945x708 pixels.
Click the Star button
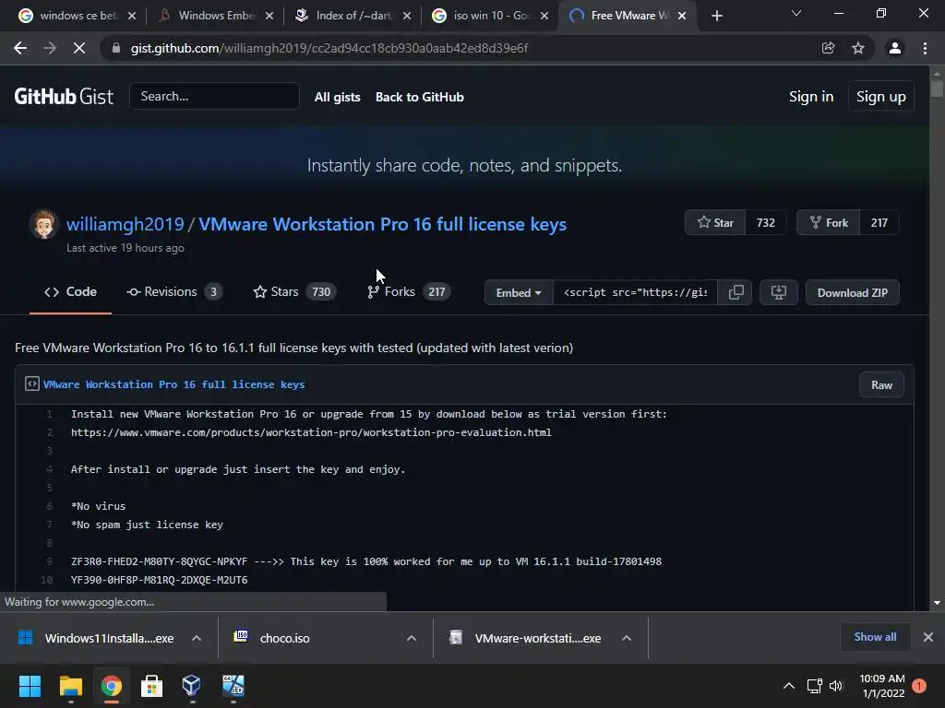coord(715,223)
